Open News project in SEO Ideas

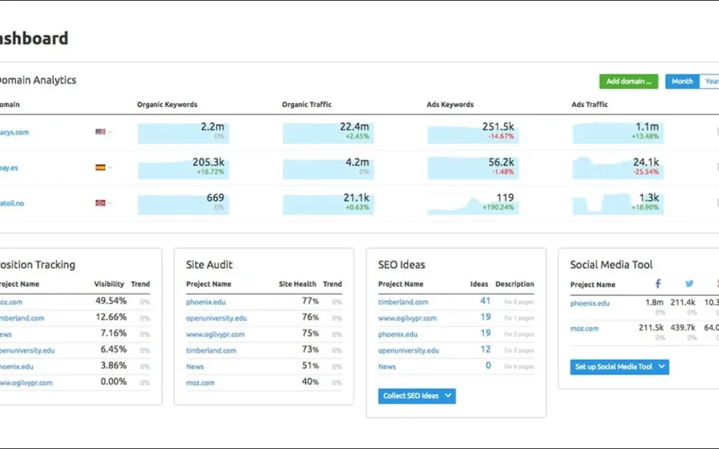(387, 367)
